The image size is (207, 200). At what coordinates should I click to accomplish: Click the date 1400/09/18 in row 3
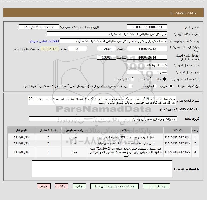[21, 152]
